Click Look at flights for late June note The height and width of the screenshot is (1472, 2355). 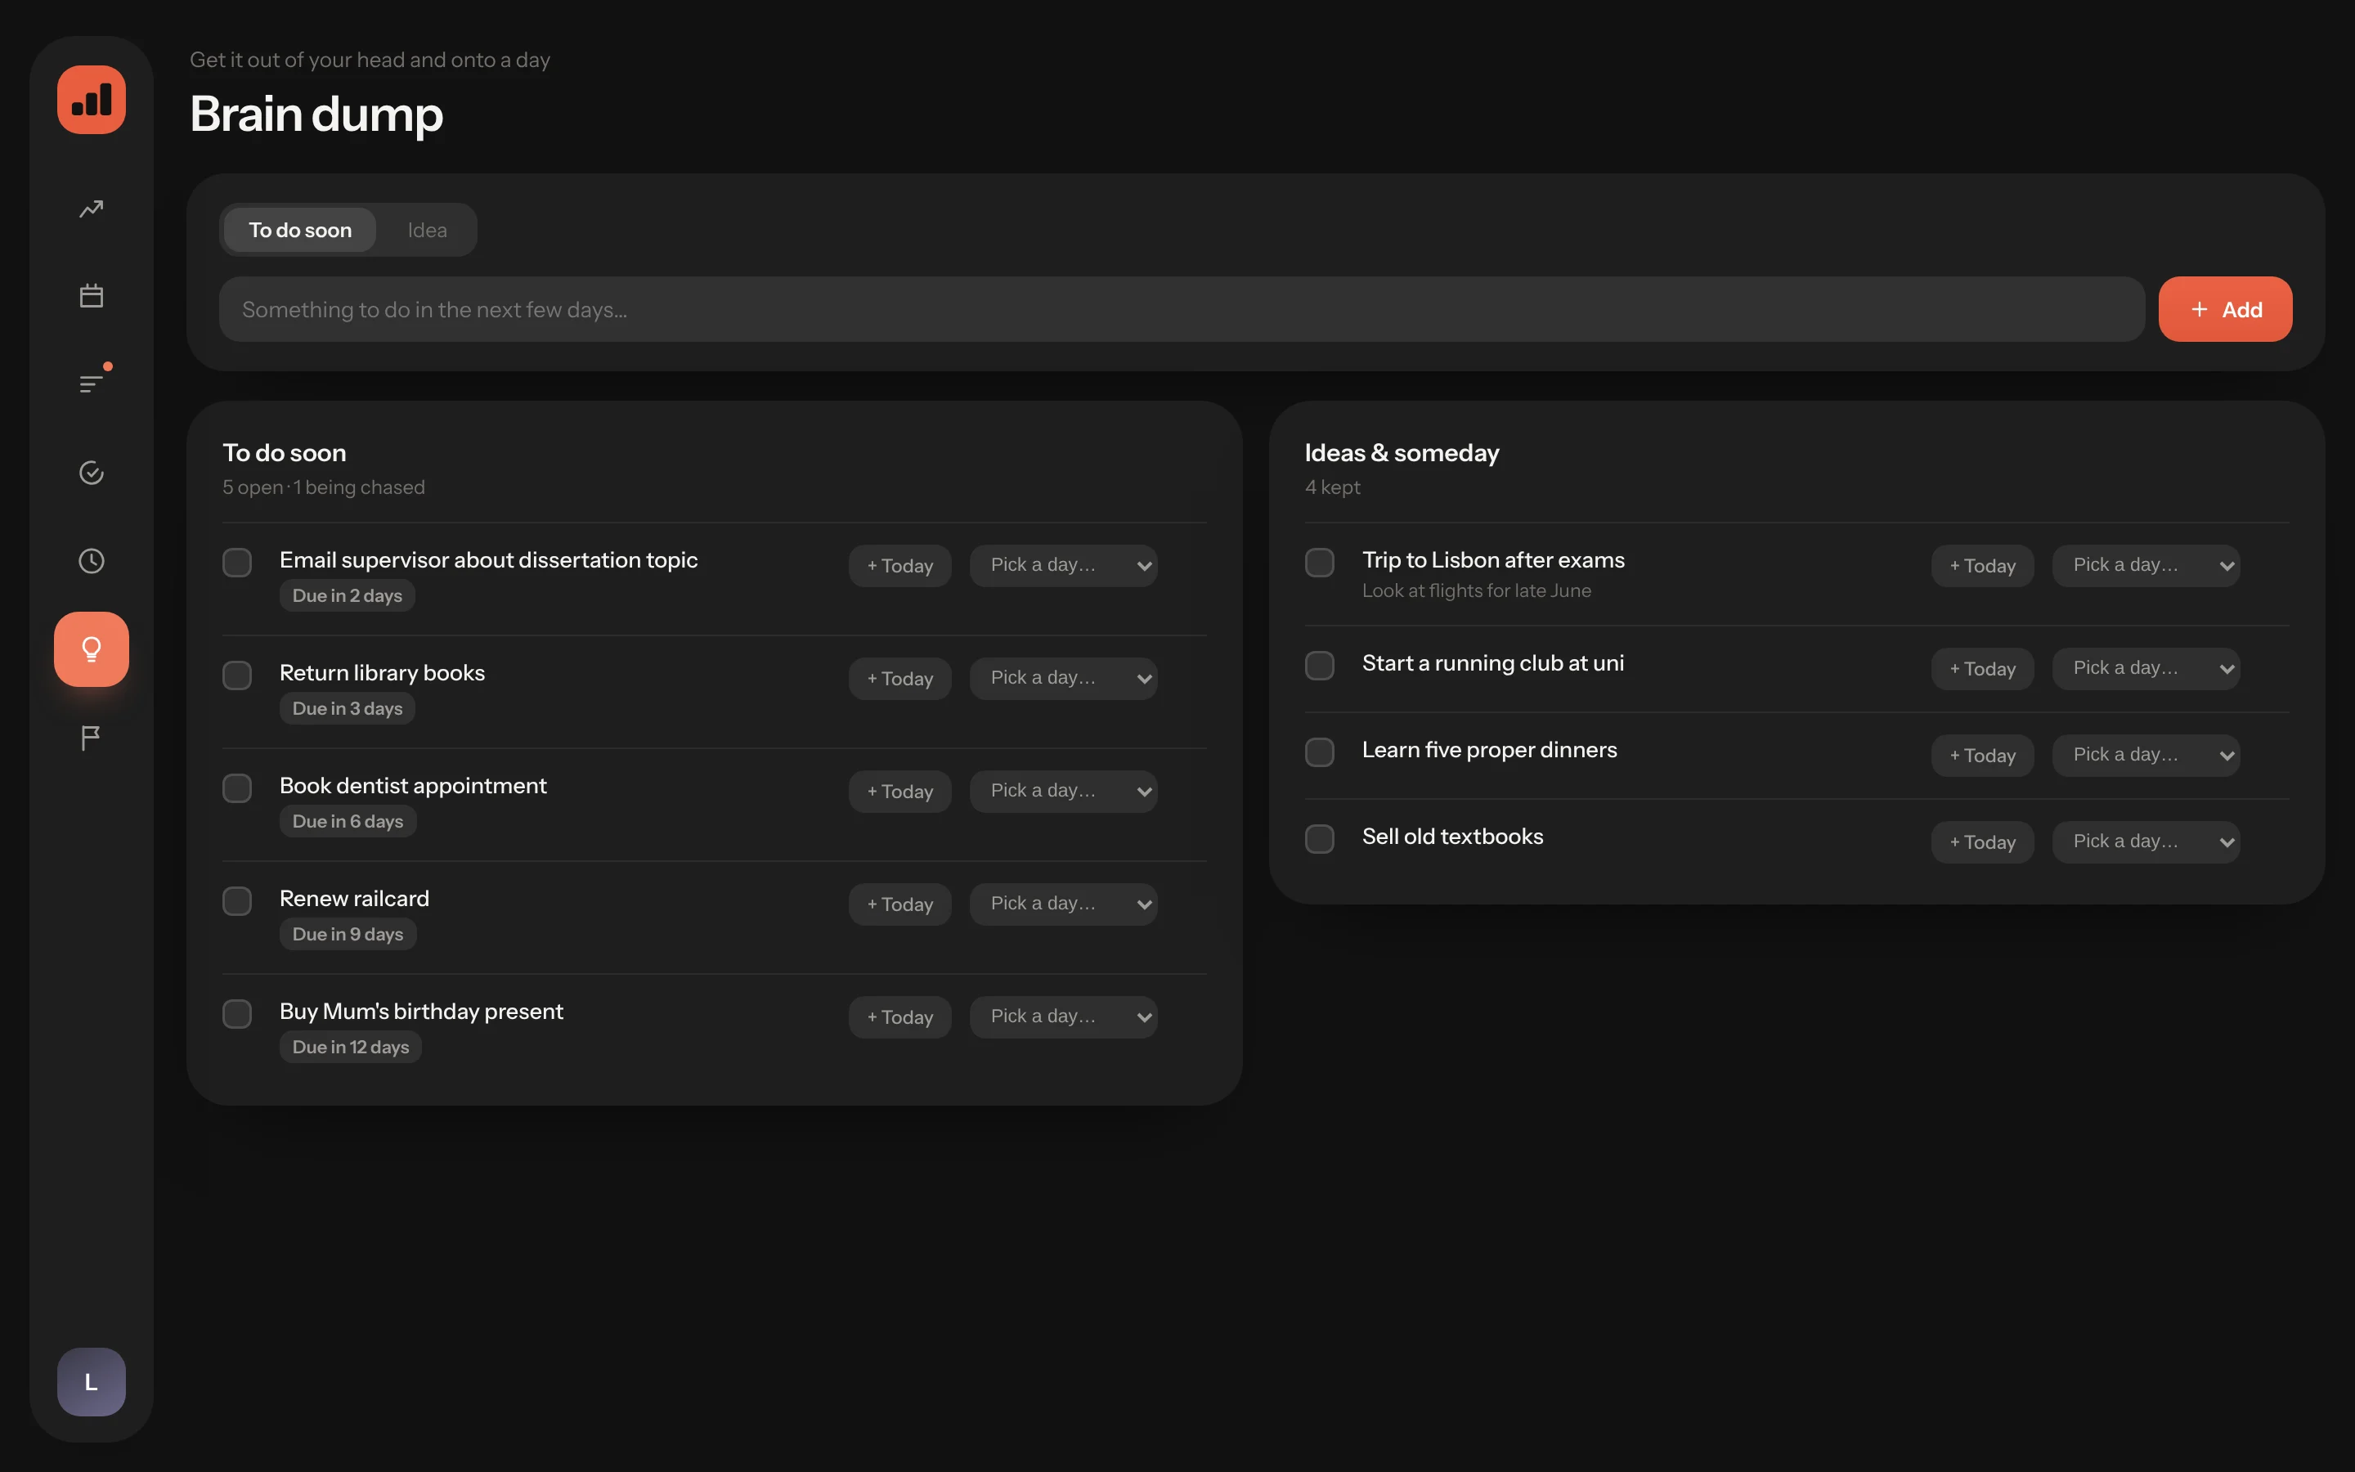[x=1476, y=591]
